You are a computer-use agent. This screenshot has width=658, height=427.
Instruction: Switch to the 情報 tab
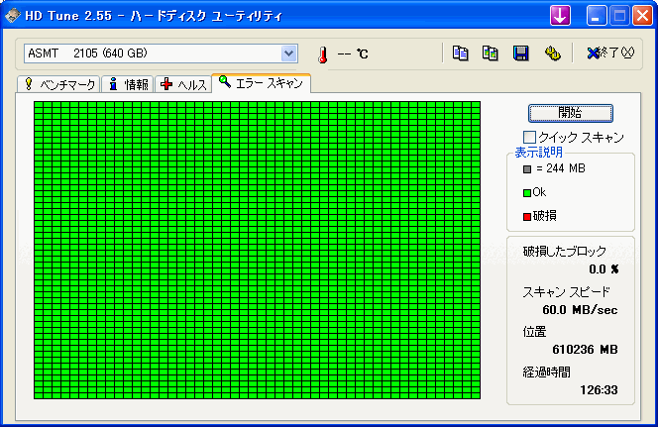tap(128, 84)
